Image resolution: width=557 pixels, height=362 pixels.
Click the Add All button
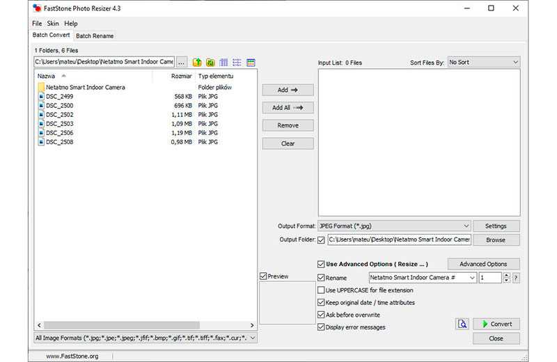pos(288,108)
